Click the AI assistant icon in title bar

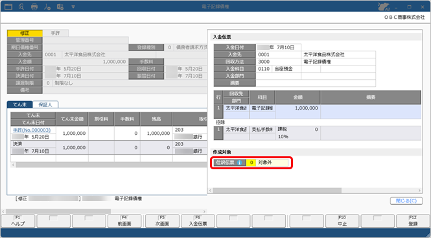[384, 6]
